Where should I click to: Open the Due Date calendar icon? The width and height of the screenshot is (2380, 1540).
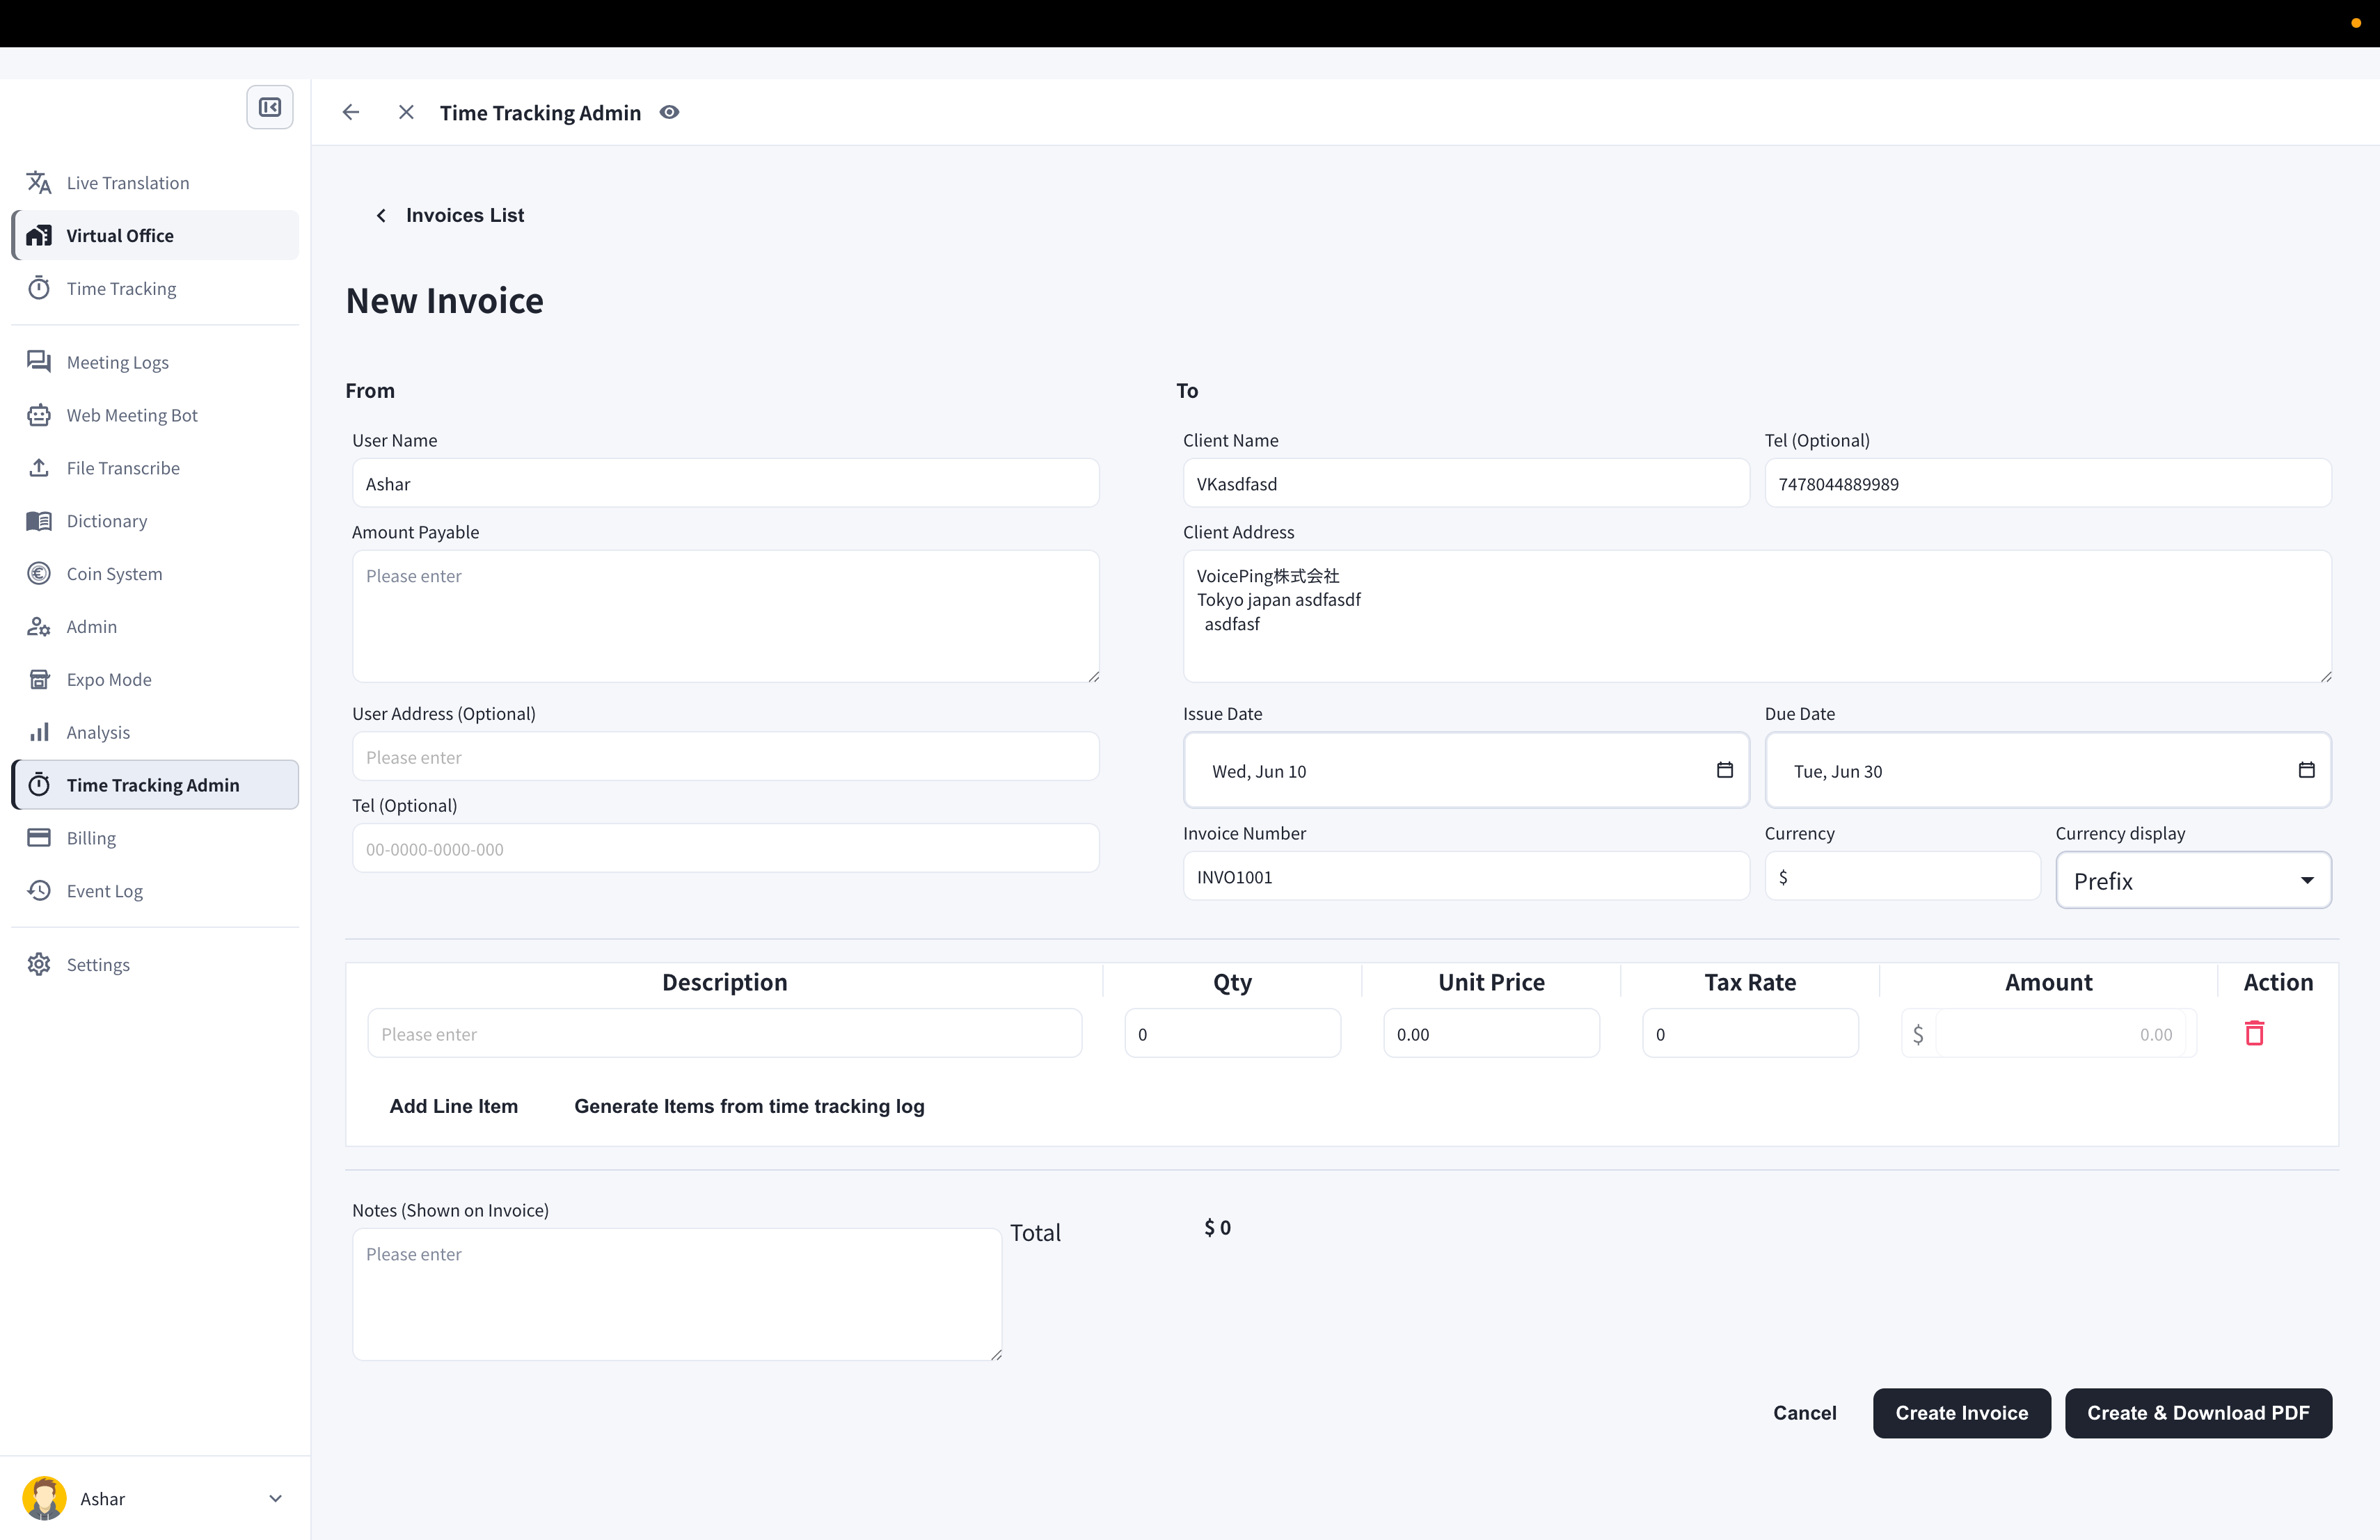(2307, 769)
